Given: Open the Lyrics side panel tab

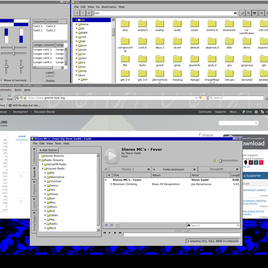Looking at the screenshot, I should click(x=34, y=203).
